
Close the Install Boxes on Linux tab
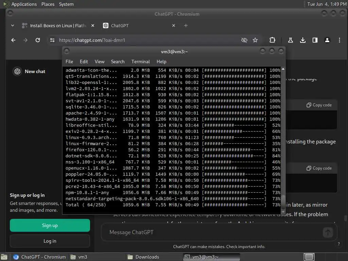[93, 25]
